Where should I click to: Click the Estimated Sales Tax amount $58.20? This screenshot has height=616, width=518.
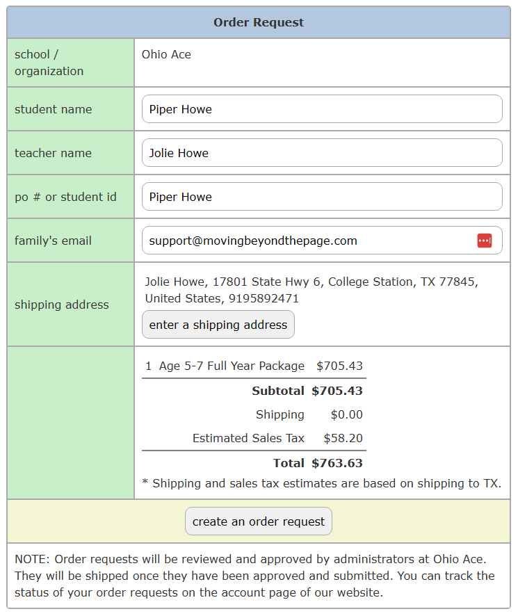343,438
